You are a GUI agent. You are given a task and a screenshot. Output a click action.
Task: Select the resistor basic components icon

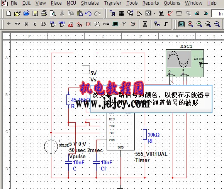(x=17, y=24)
